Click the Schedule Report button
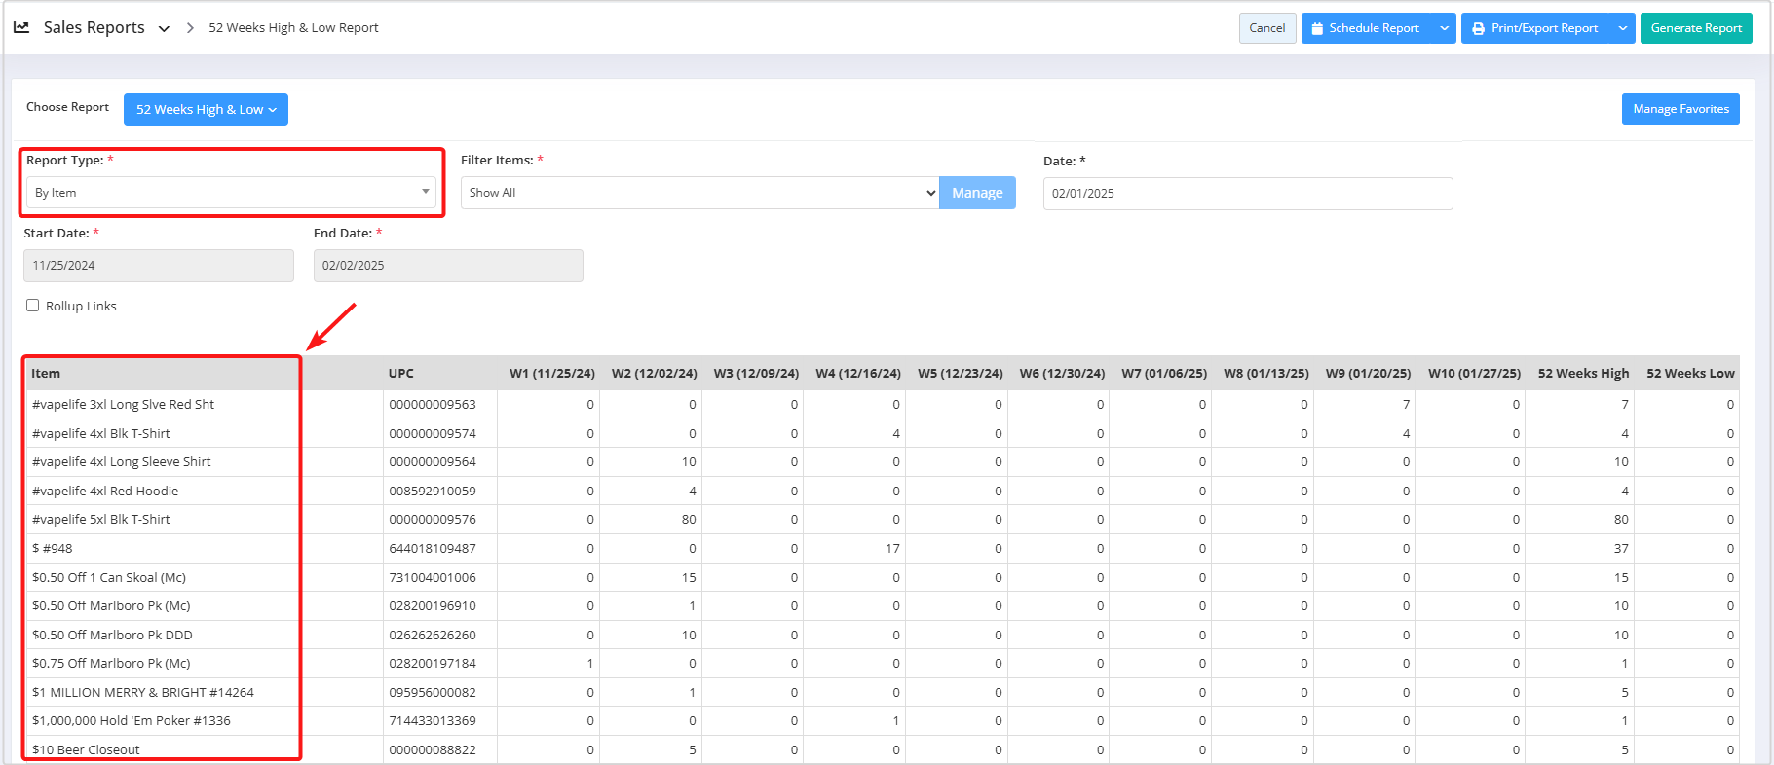Image resolution: width=1774 pixels, height=765 pixels. point(1366,28)
